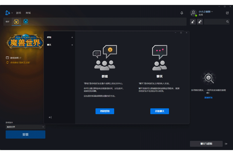
Task: Click the plus icon next to 聊天
Action: point(72,45)
